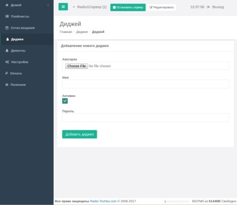Follow the Главная breadcrumb link
The width and height of the screenshot is (237, 205).
pos(66,32)
